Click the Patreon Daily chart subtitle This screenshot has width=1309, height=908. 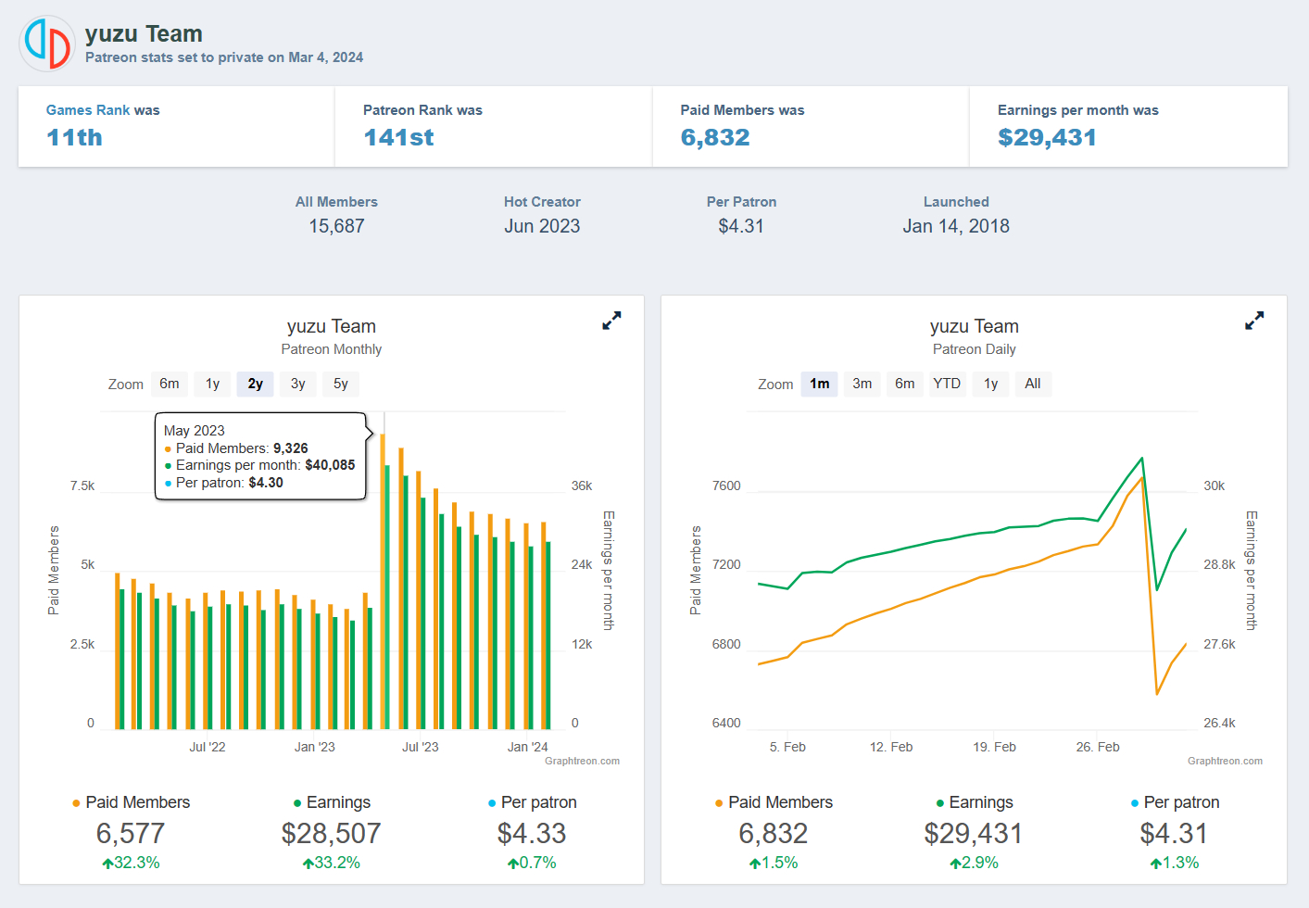point(975,349)
